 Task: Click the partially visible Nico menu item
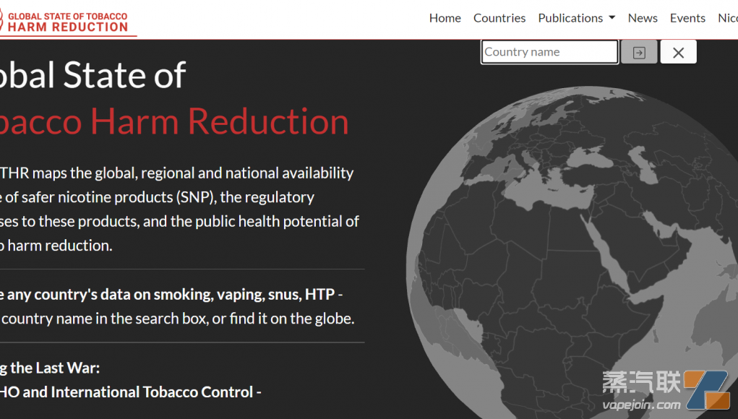(x=727, y=18)
